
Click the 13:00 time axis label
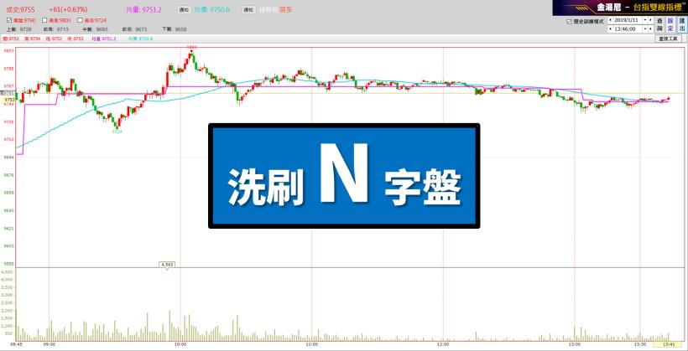575,344
